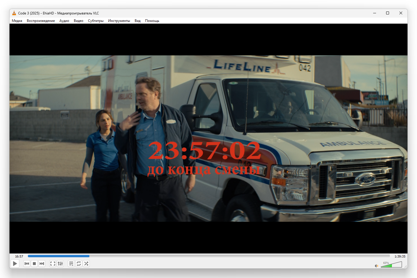The image size is (417, 278).
Task: Open the Инструменты menu
Action: (119, 21)
